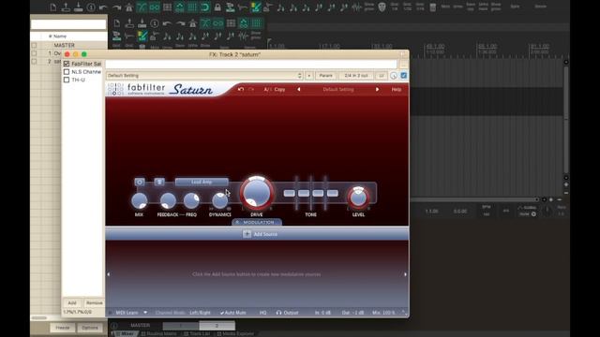Click Remove button in FX chain
Viewport: 600px width, 337px height.
94,303
